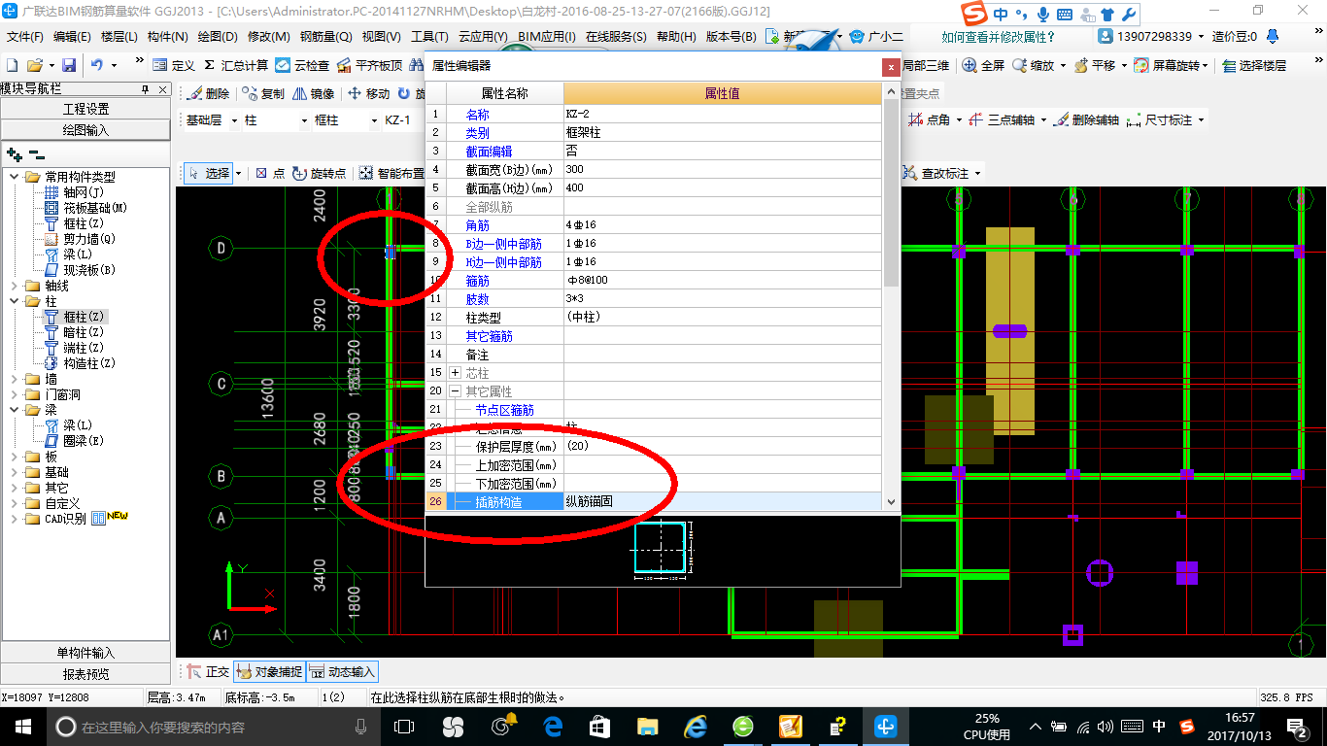Add 尺寸标注 dimension annotation

(1158, 119)
